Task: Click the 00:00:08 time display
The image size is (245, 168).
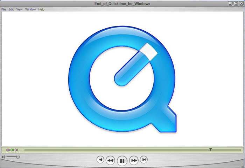Action: (12, 150)
